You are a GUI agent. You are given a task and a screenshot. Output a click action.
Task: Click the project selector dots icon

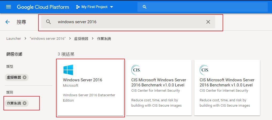pyautogui.click(x=78, y=7)
